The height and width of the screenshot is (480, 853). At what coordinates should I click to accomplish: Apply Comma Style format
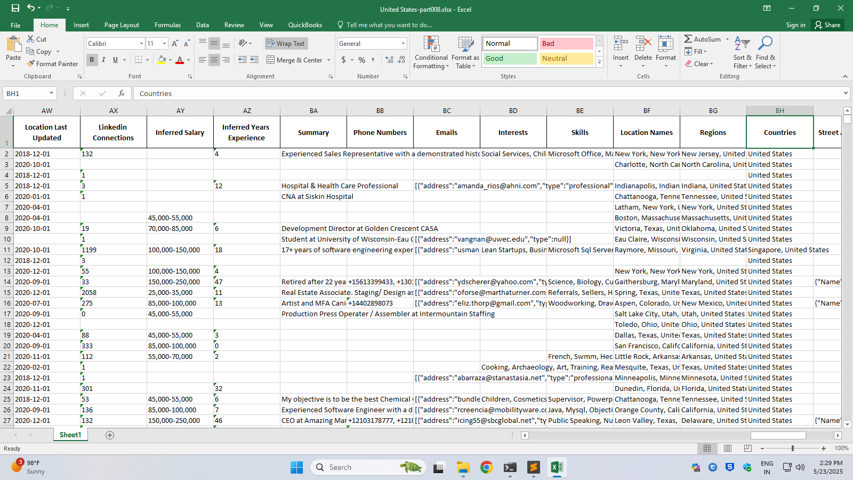point(373,60)
